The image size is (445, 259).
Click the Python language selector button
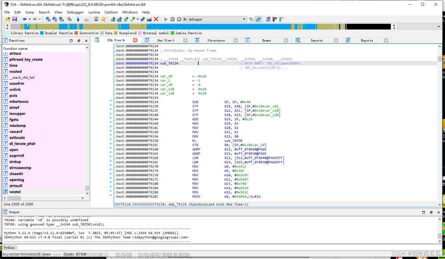[9, 248]
